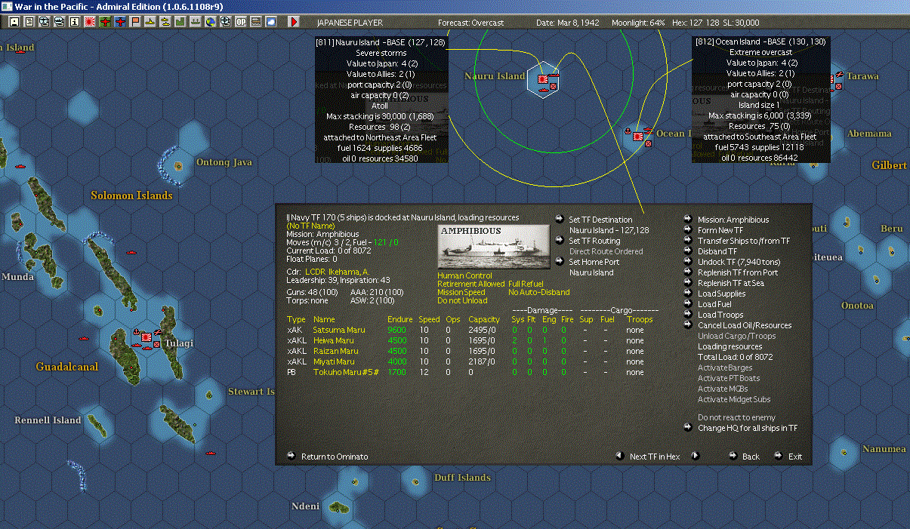Open commander LCDR Ikehama, A.

338,271
